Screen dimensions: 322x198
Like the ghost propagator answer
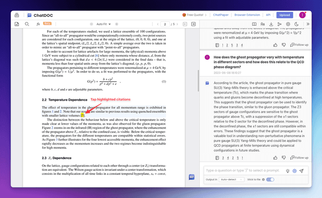[275, 158]
